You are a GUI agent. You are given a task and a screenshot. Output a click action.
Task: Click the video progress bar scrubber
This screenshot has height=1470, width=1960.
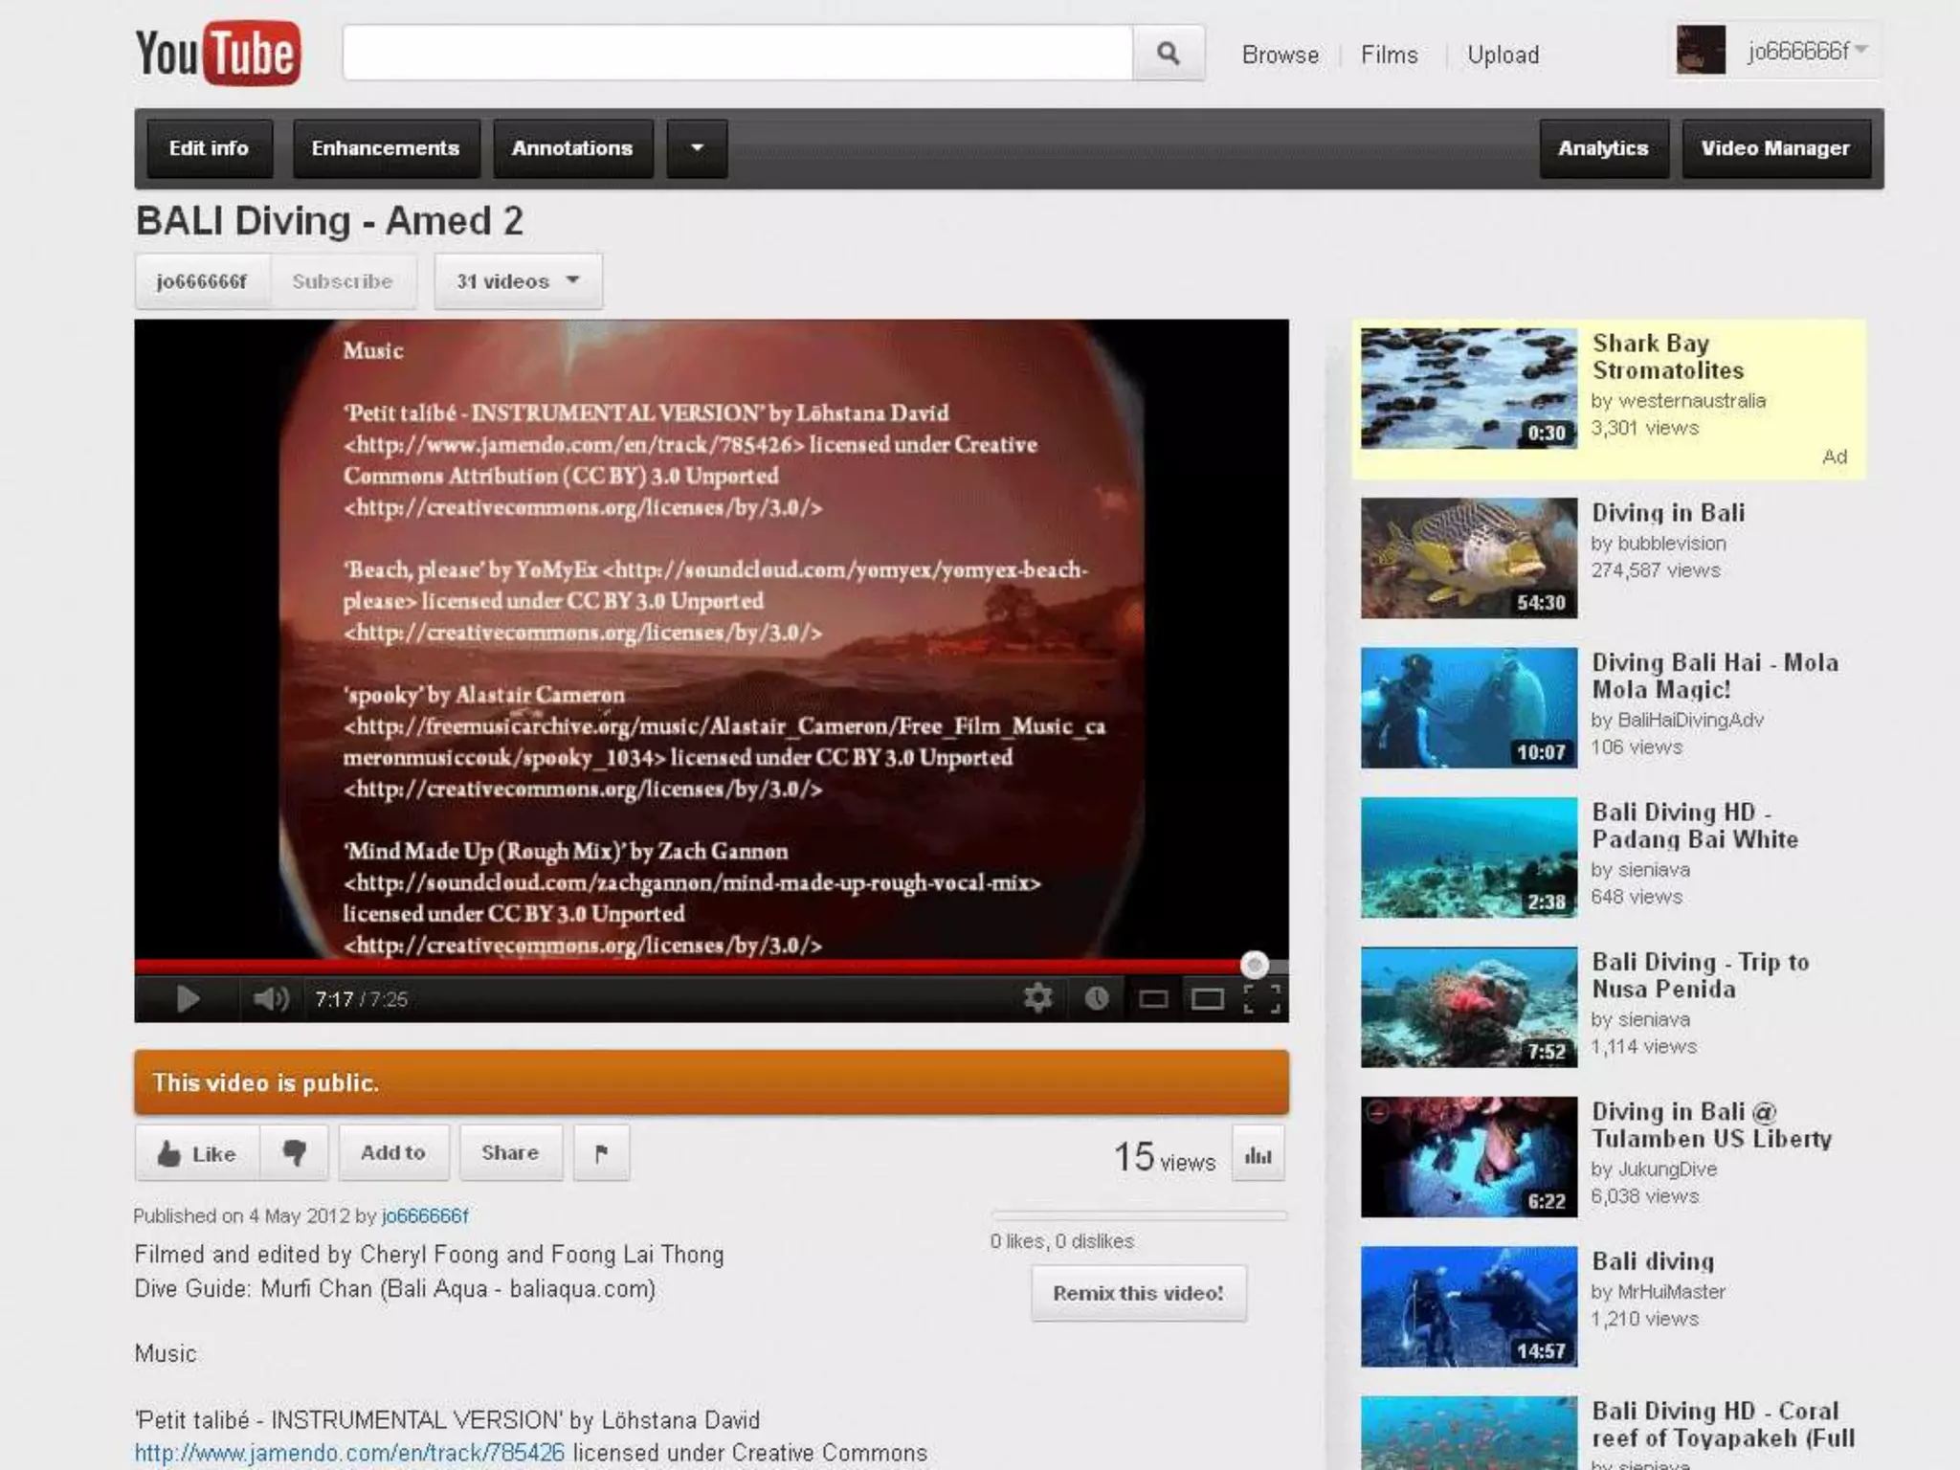tap(1254, 965)
